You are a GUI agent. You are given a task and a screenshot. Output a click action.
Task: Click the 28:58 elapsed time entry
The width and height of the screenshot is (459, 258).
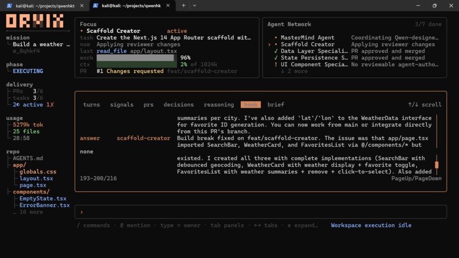click(21, 138)
